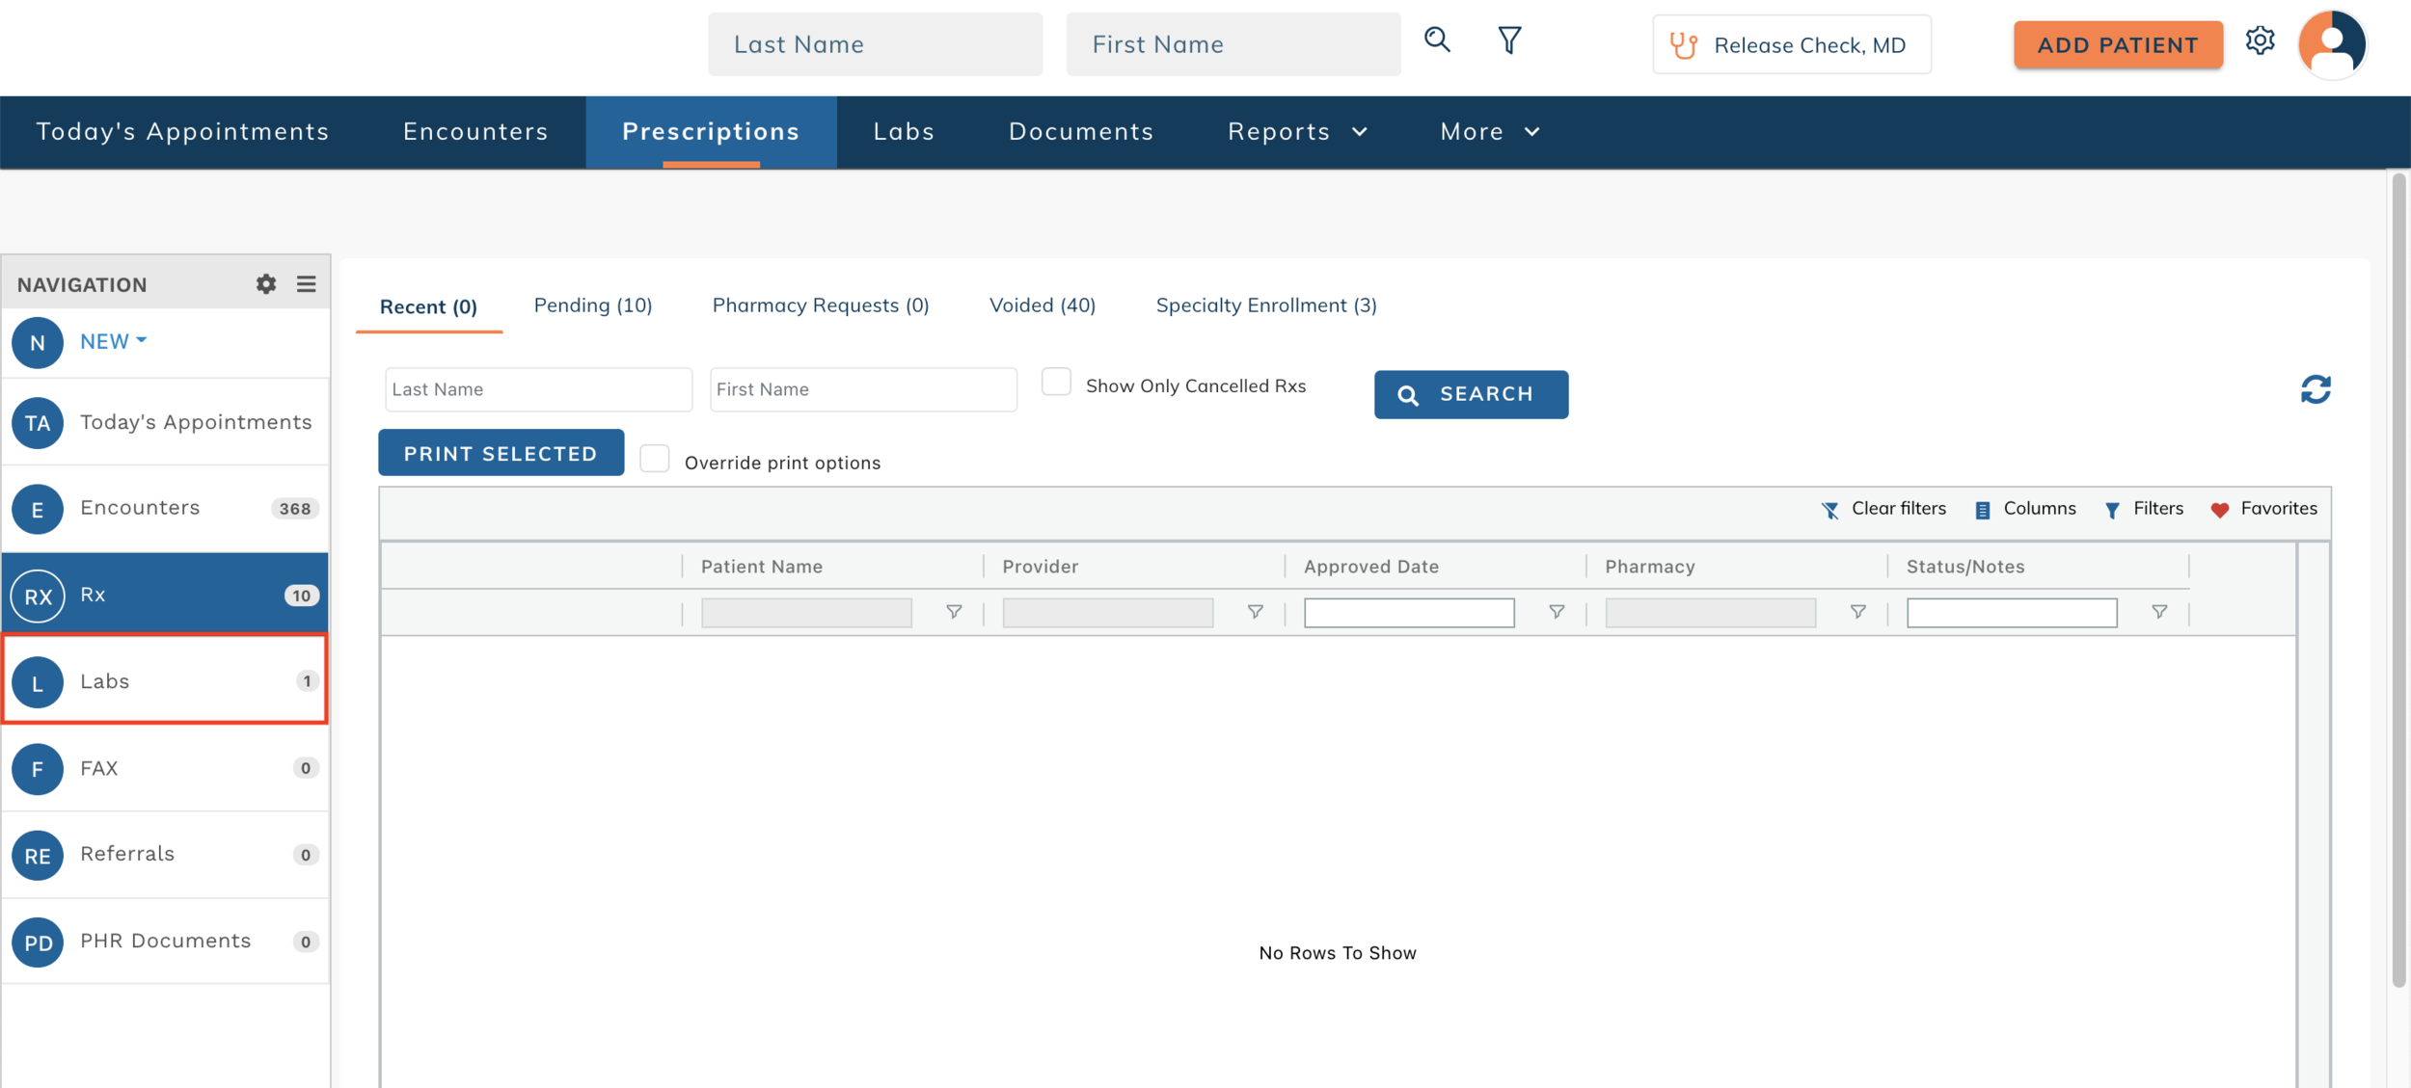Open Navigation panel gear settings
Screen dimensions: 2411x1088
(266, 284)
